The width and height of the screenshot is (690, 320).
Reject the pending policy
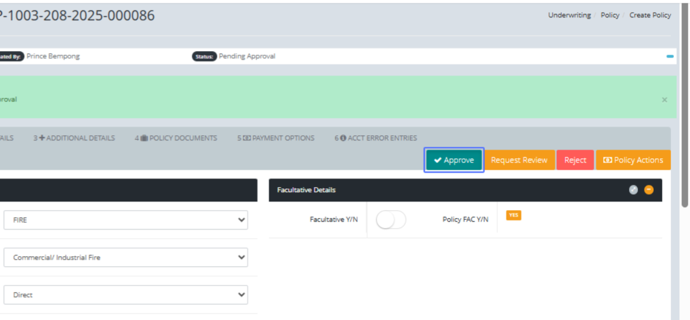tap(575, 160)
